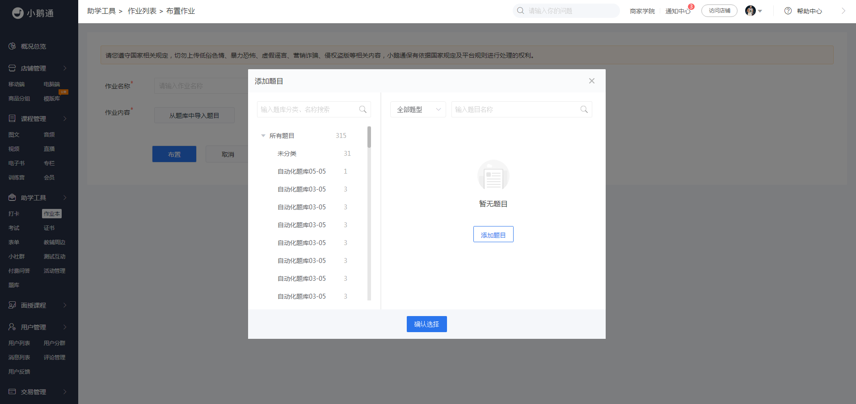Viewport: 856px width, 404px height.
Task: Open the user avatar menu
Action: click(x=753, y=11)
